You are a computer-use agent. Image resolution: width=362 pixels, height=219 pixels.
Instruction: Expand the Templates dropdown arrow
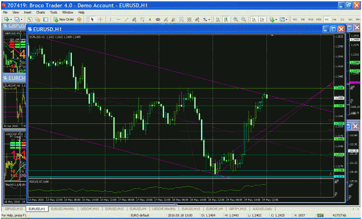[287, 19]
